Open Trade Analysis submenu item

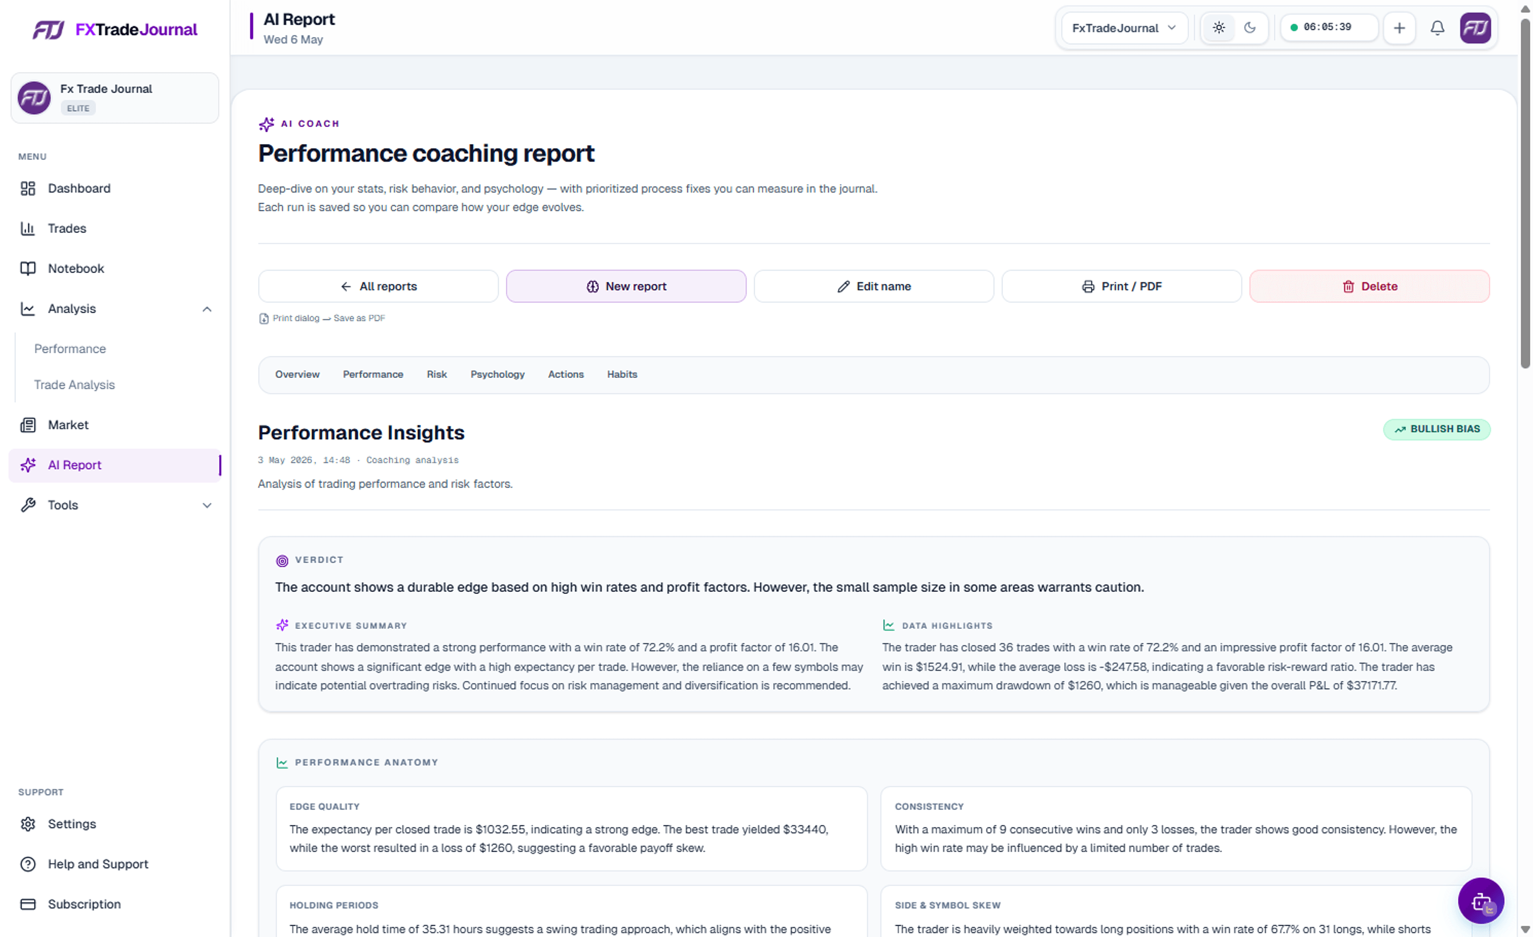click(x=75, y=385)
